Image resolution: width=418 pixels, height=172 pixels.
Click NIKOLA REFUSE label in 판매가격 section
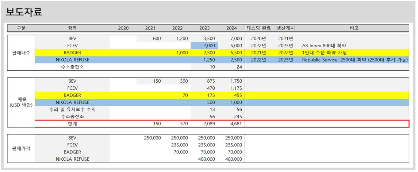(72, 159)
